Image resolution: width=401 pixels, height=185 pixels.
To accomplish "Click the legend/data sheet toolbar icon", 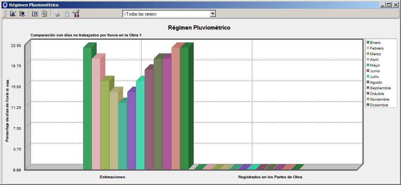I will (45, 14).
